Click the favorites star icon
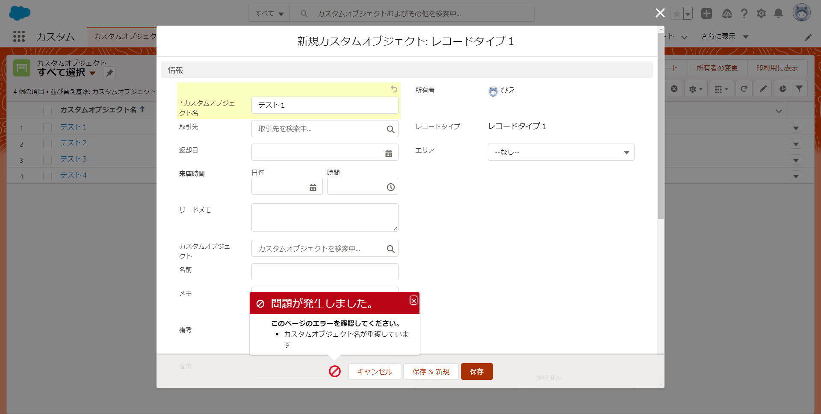Screen dimensions: 821x414 pos(677,14)
